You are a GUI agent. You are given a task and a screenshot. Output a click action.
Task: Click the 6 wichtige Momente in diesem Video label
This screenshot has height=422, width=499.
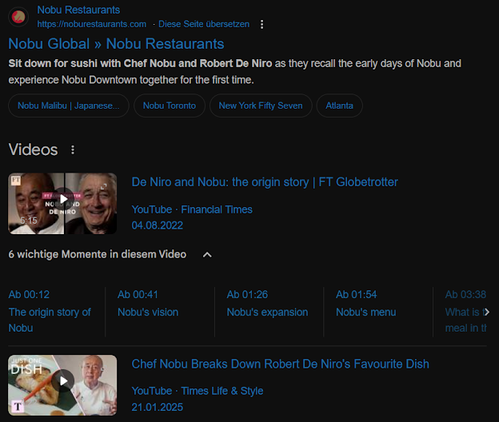pos(98,254)
